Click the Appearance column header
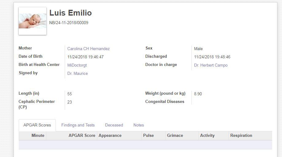The width and height of the screenshot is (282, 157). tap(110, 136)
